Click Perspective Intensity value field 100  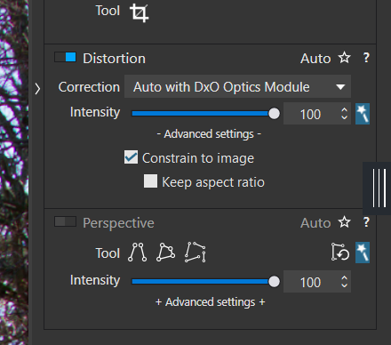[310, 282]
